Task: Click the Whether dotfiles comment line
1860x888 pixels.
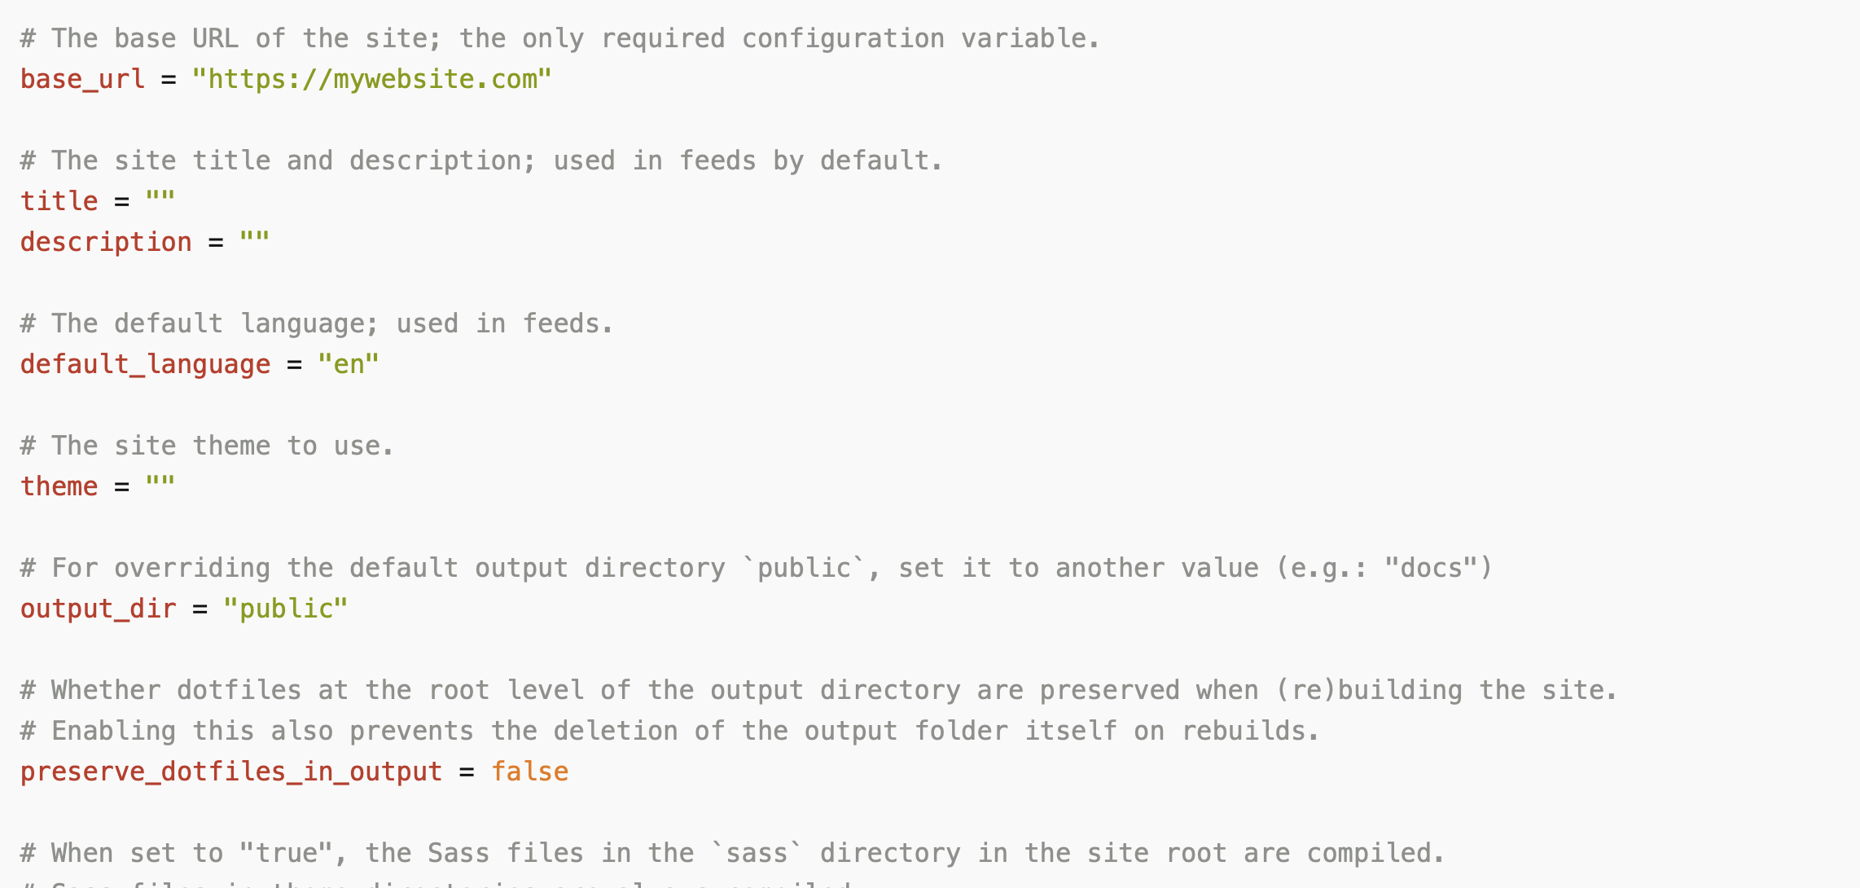Action: pos(819,690)
